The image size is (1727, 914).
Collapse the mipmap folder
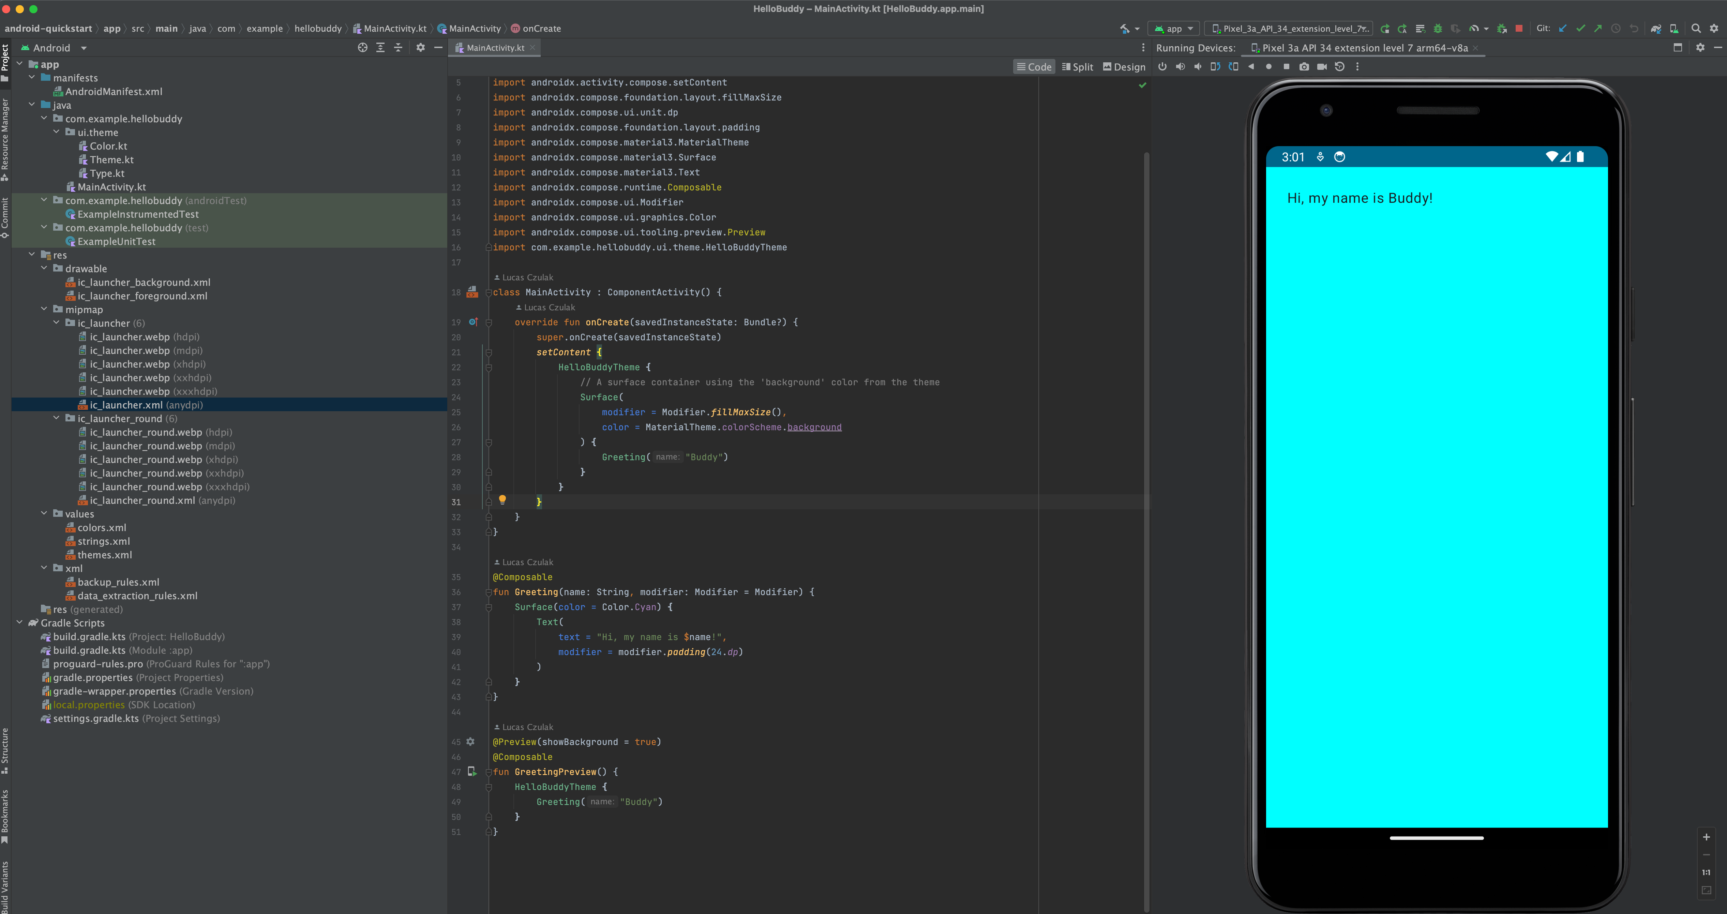(44, 309)
